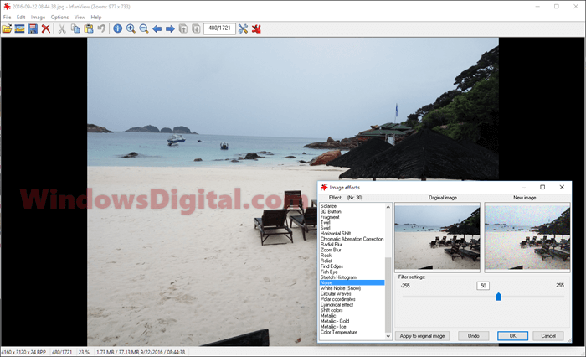Open the File menu
Screen dimensions: 586x357
(x=7, y=18)
